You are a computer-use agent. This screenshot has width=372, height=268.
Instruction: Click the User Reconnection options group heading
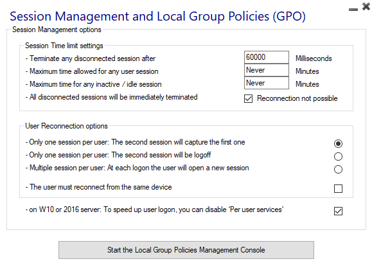66,126
